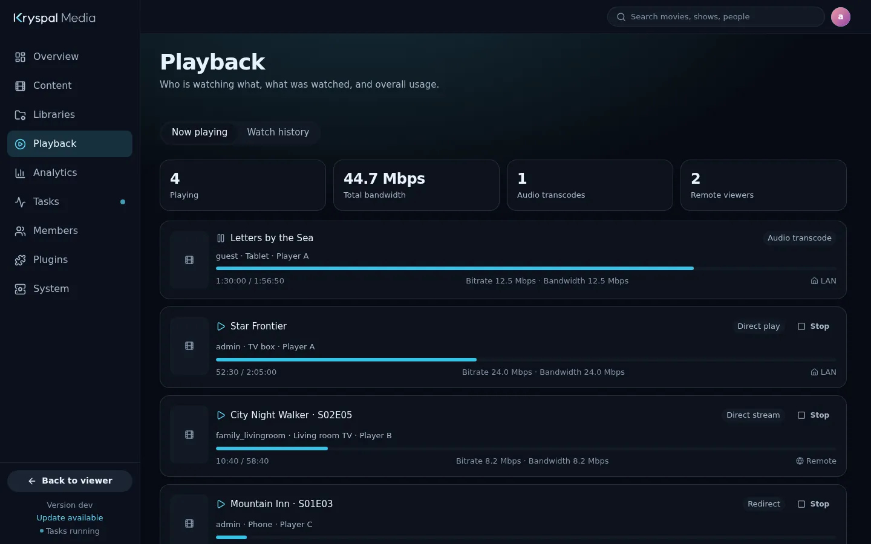Click the play icon beside City Night Walker
Viewport: 871px width, 544px height.
click(x=221, y=415)
